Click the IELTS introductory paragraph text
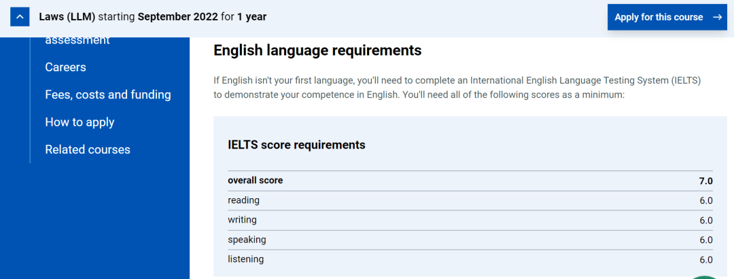 [457, 88]
